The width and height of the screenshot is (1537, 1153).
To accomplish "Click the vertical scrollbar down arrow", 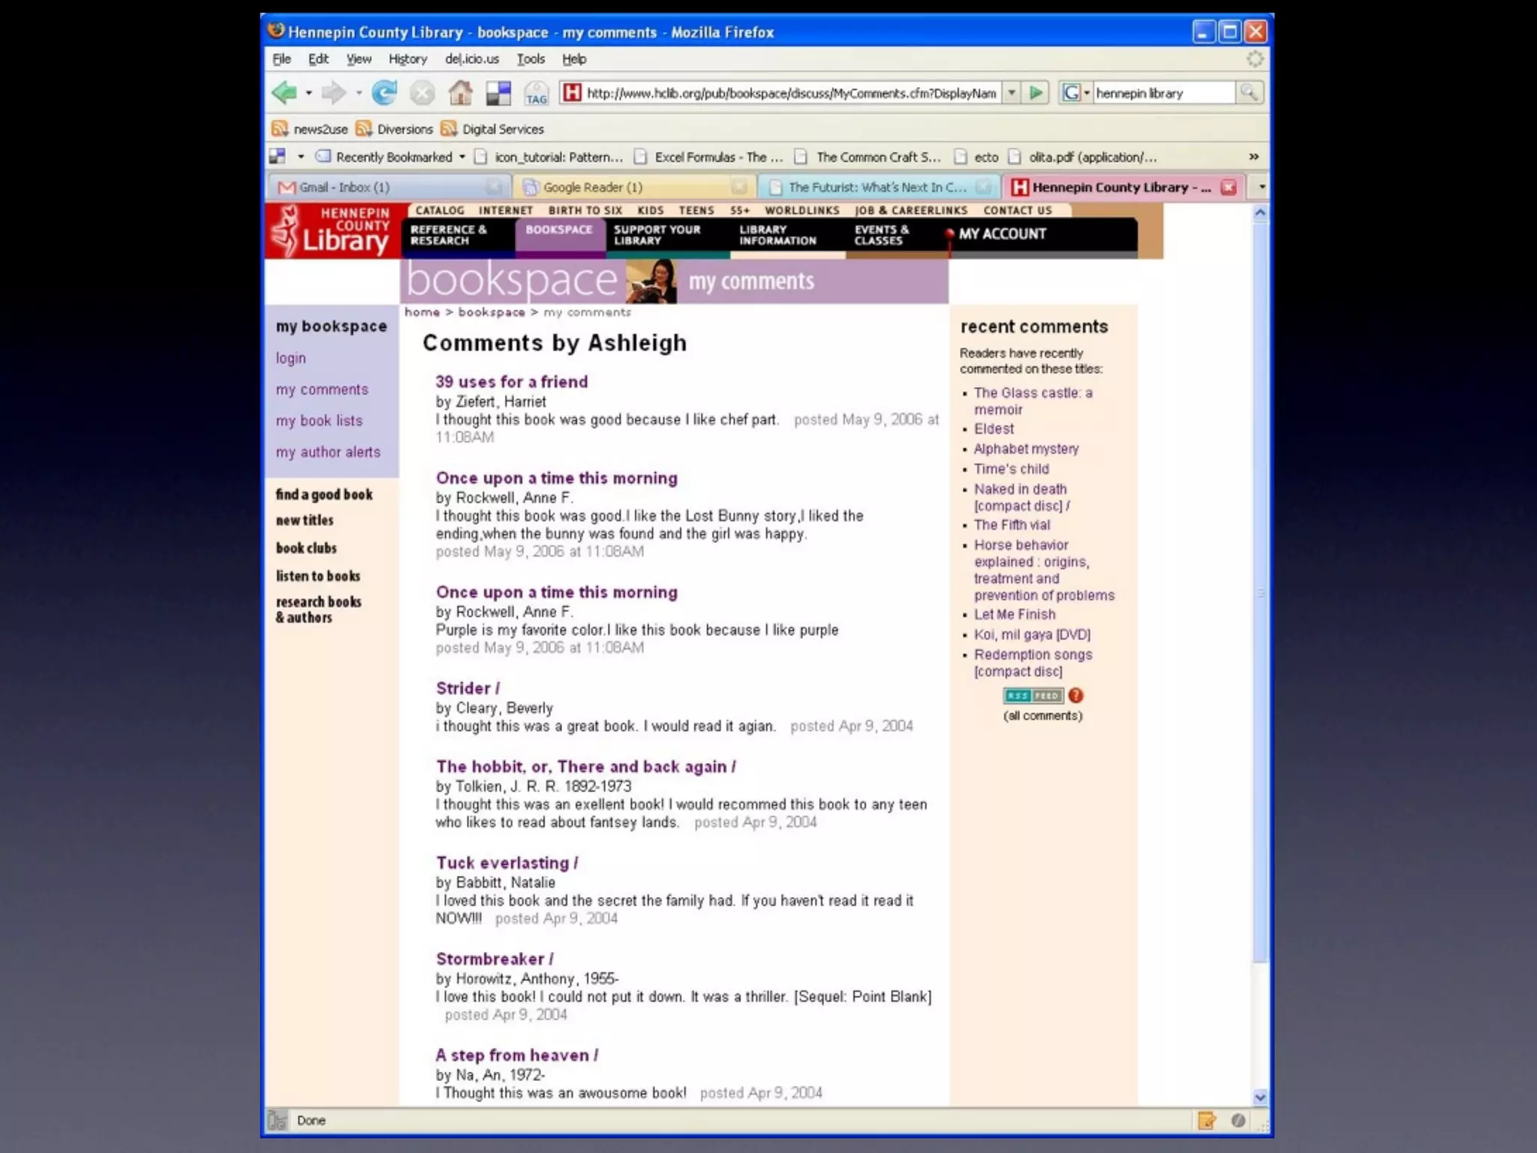I will (x=1260, y=1097).
